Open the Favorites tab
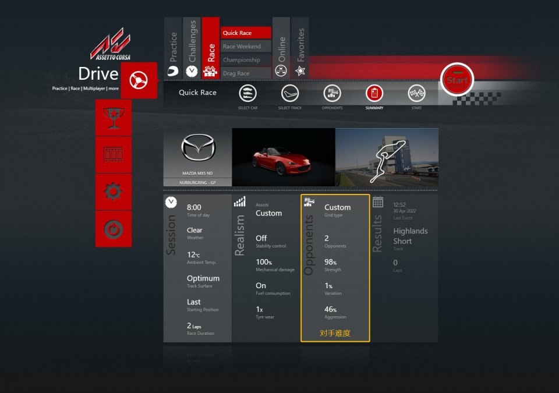This screenshot has height=393, width=559. [300, 47]
